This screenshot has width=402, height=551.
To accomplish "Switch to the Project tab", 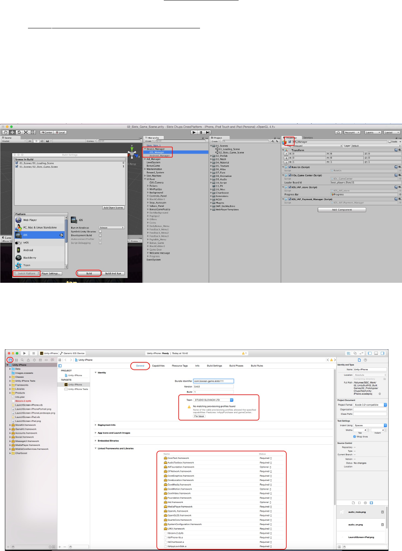I will point(217,138).
